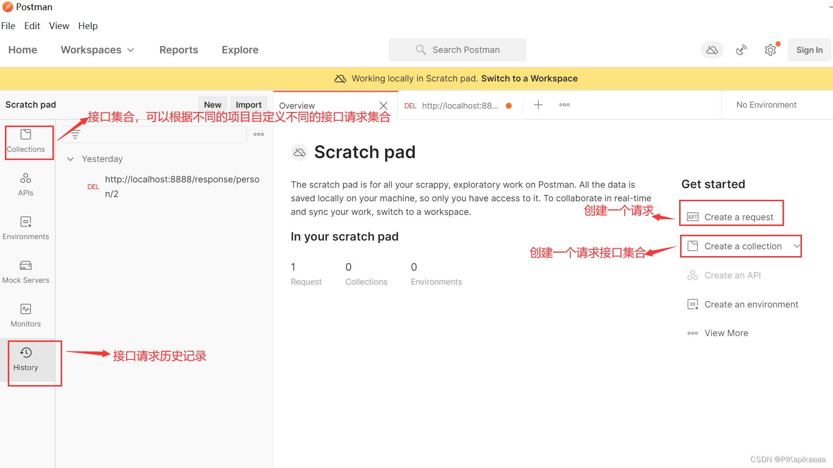Click the New button

coord(213,105)
